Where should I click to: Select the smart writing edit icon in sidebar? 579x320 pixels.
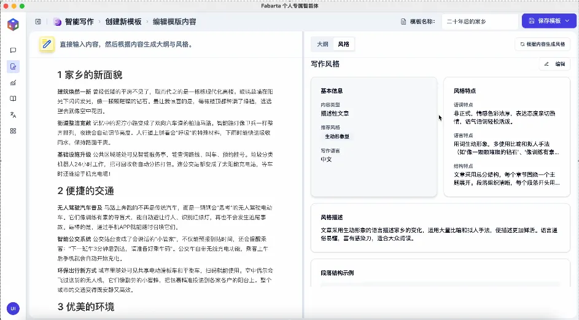(13, 66)
